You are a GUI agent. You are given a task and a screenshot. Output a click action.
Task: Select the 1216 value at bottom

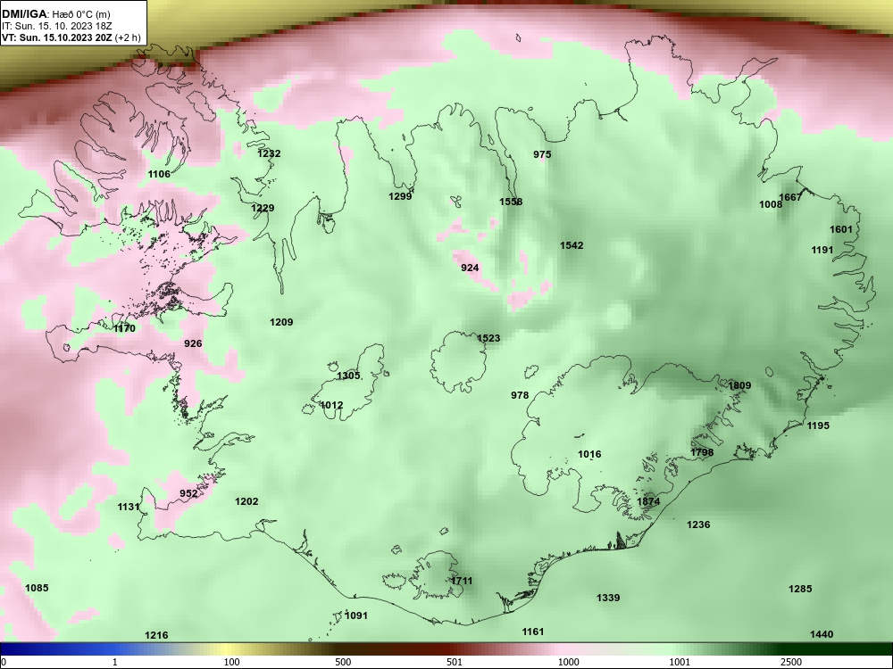coord(156,636)
